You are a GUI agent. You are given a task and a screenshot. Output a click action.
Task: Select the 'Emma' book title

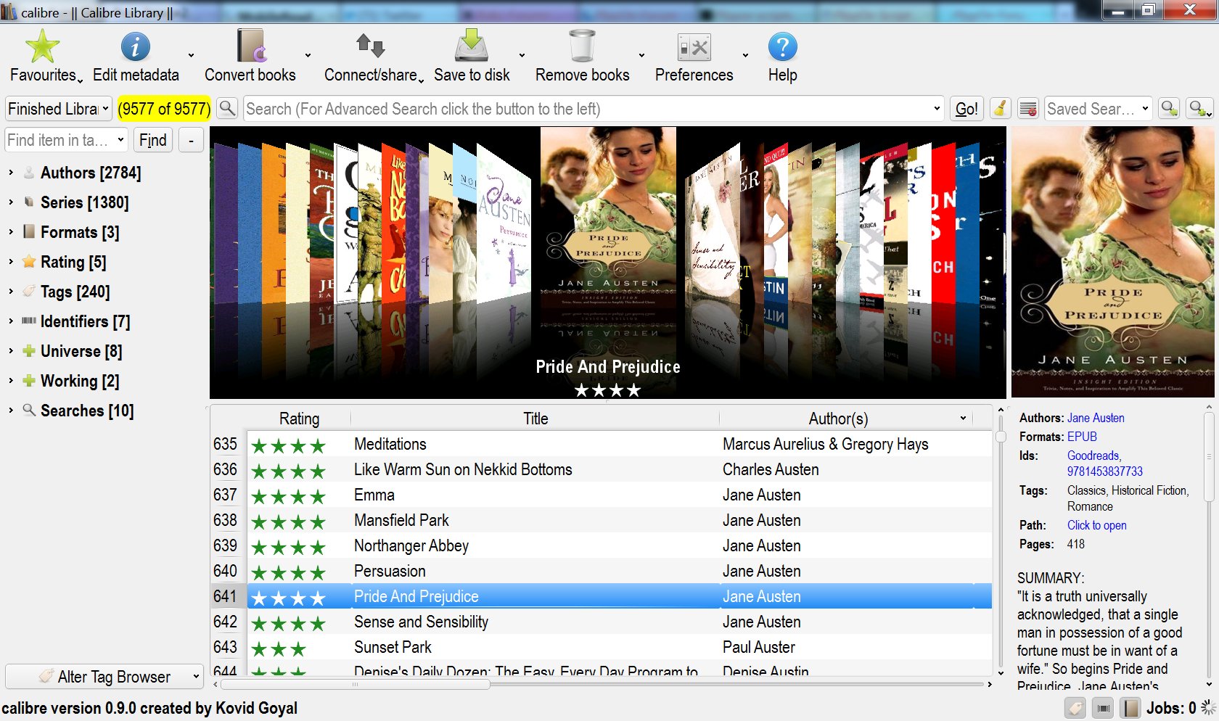(374, 495)
